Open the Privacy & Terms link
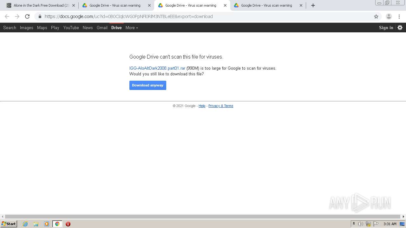406x228 pixels. click(x=221, y=106)
